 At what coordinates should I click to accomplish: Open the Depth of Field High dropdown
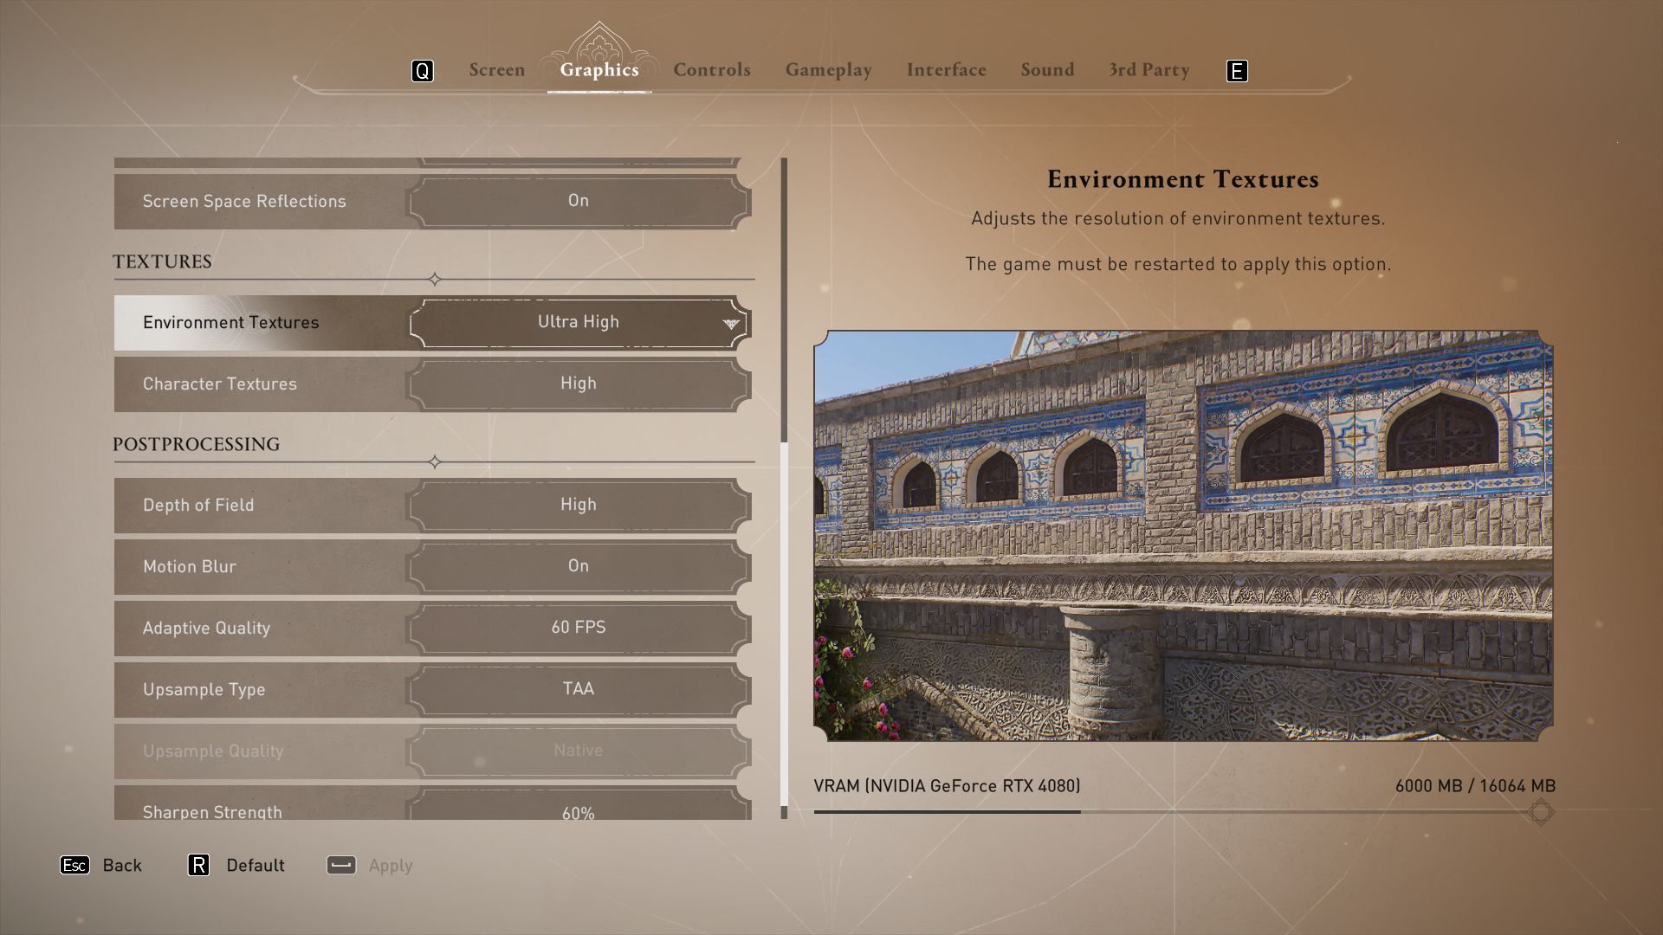pyautogui.click(x=578, y=505)
